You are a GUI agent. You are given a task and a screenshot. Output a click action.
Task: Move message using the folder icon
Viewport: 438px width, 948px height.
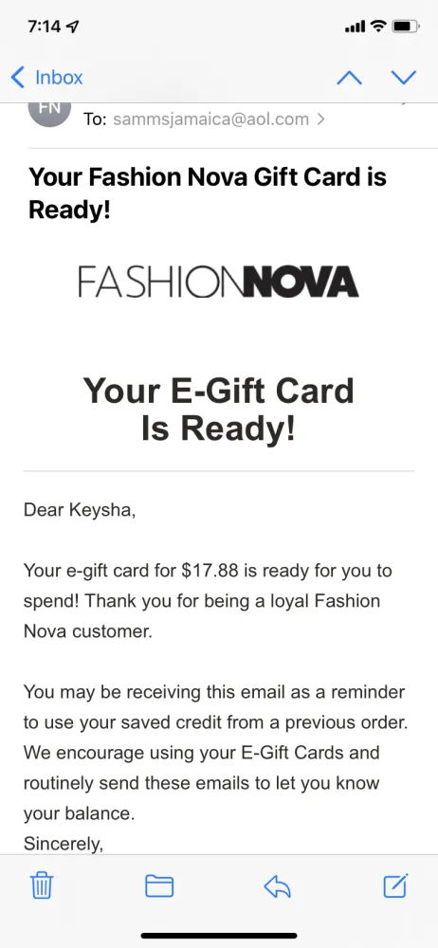coord(159,886)
